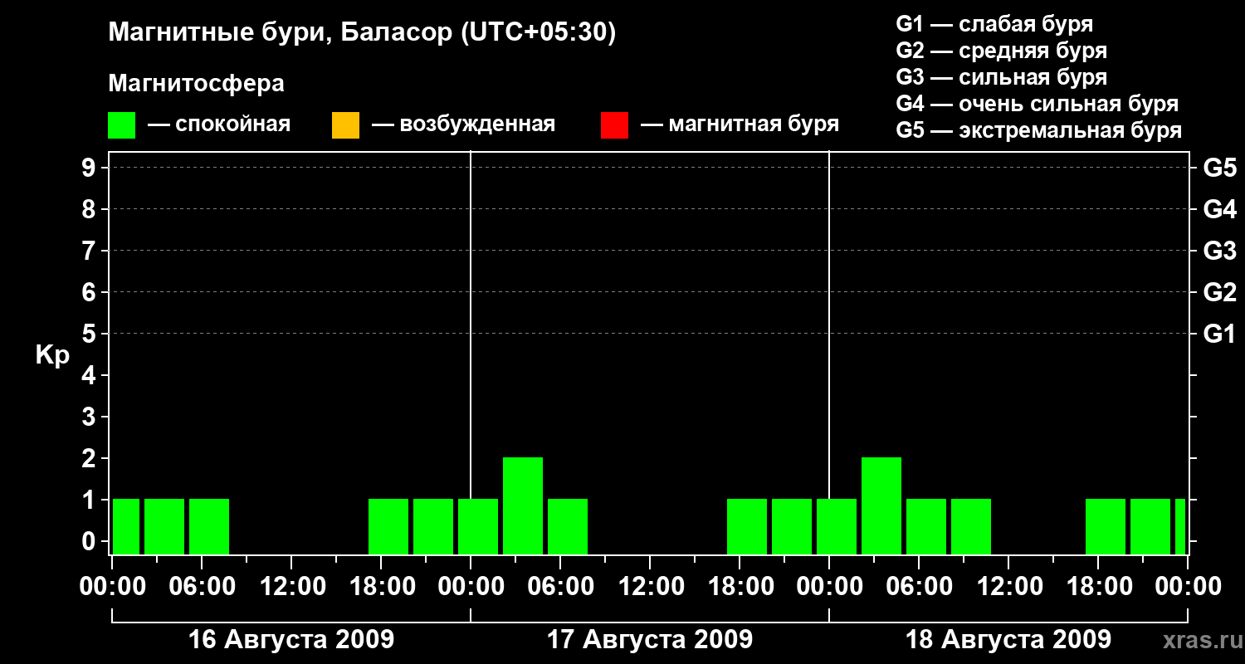Click the Kp axis title
1245x664 pixels.
(x=53, y=355)
